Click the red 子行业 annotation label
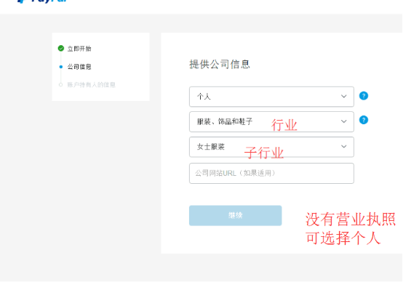 (x=264, y=153)
